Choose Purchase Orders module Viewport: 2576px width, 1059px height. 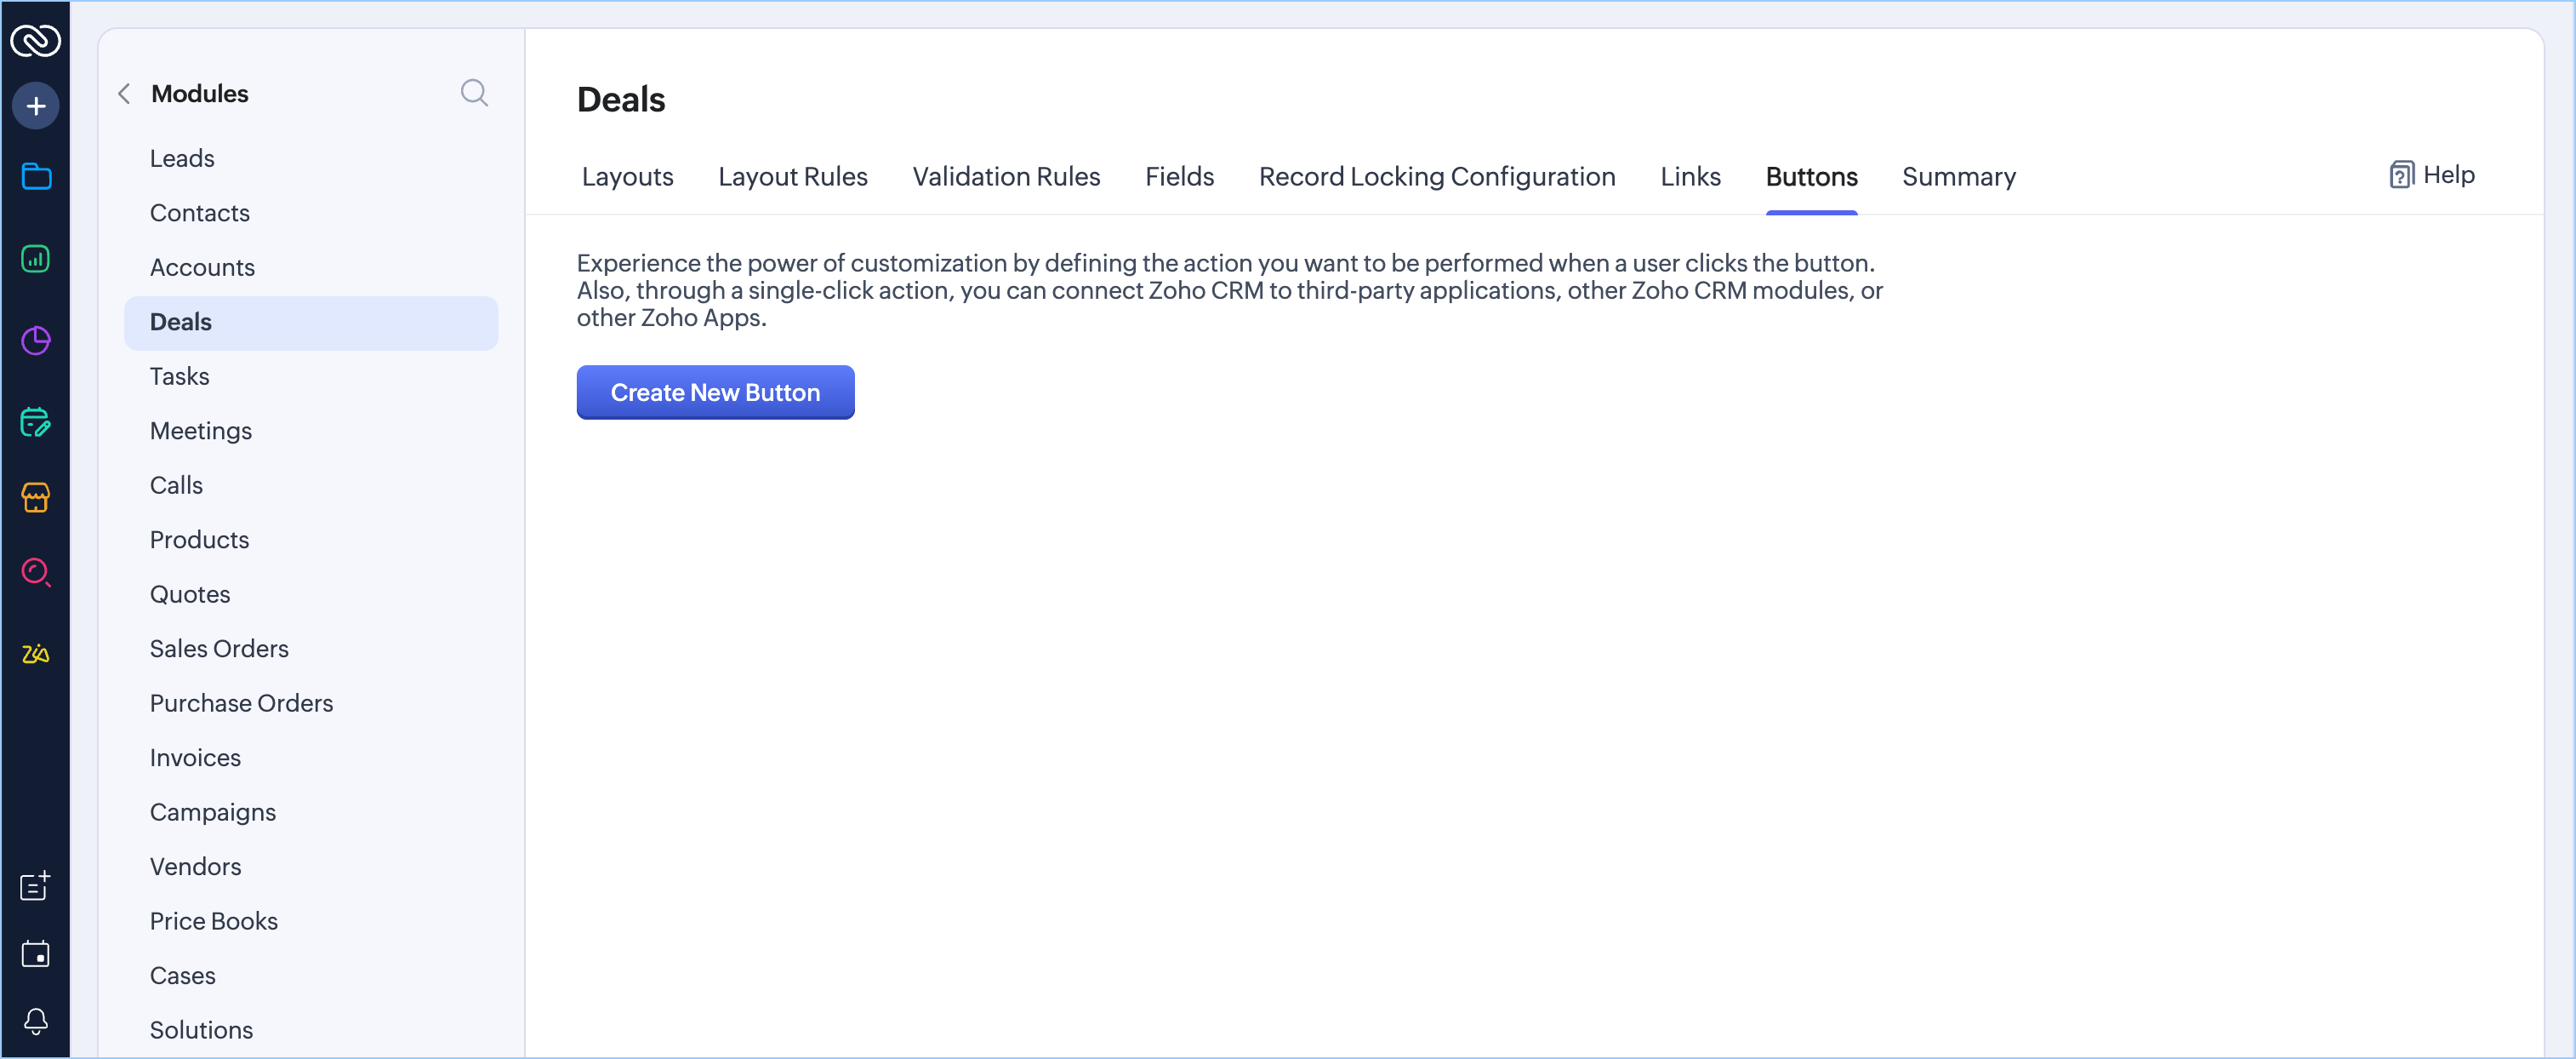[241, 704]
